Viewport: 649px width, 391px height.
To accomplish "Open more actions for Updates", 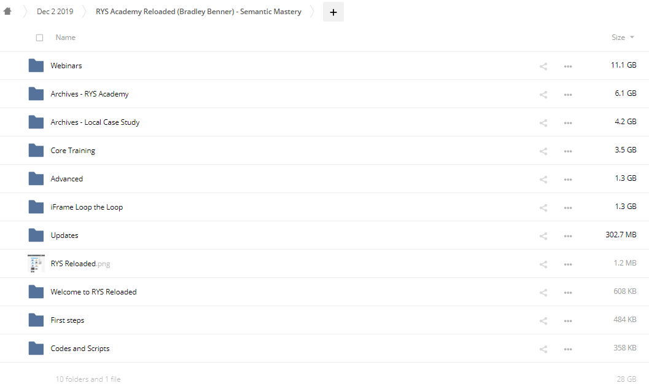I will click(x=568, y=236).
